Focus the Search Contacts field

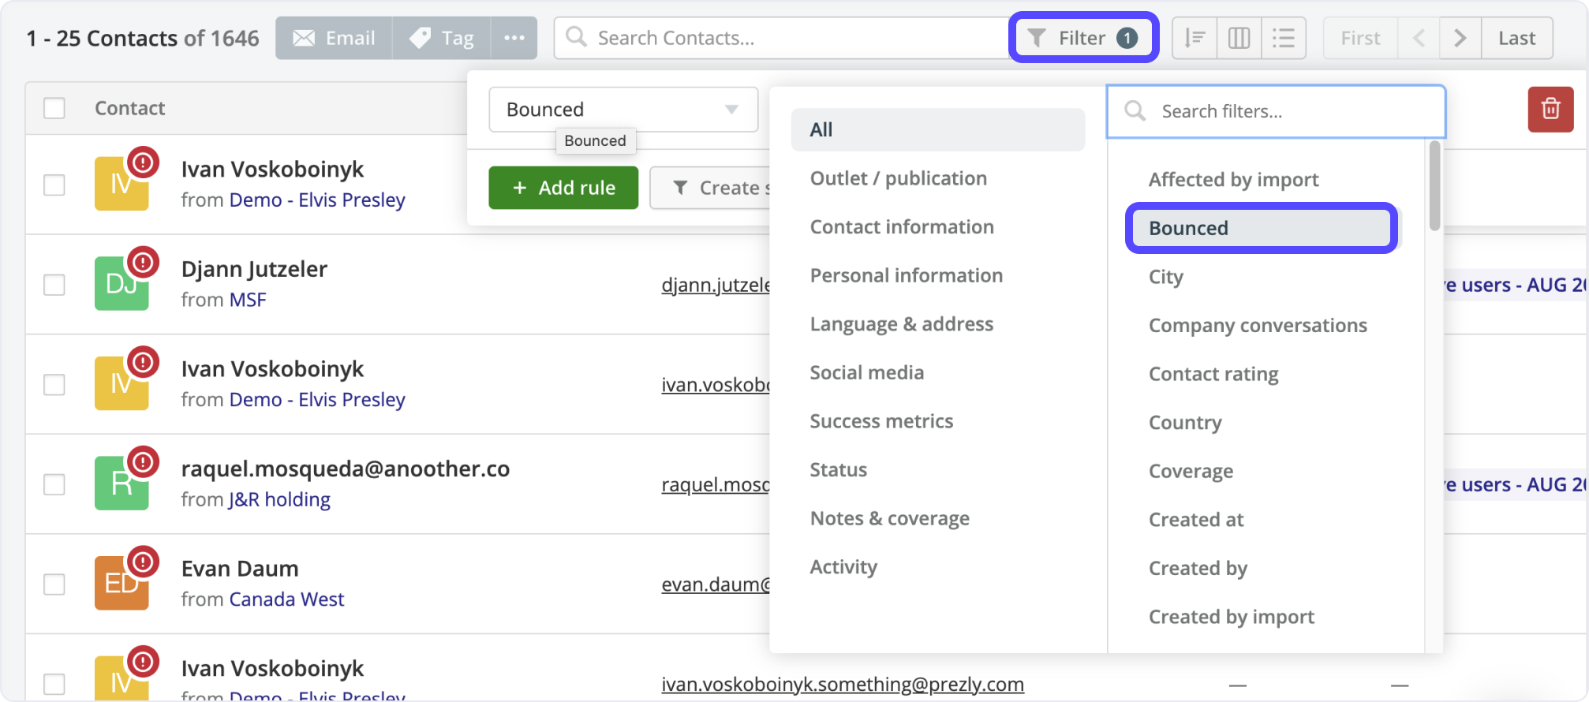tap(781, 38)
